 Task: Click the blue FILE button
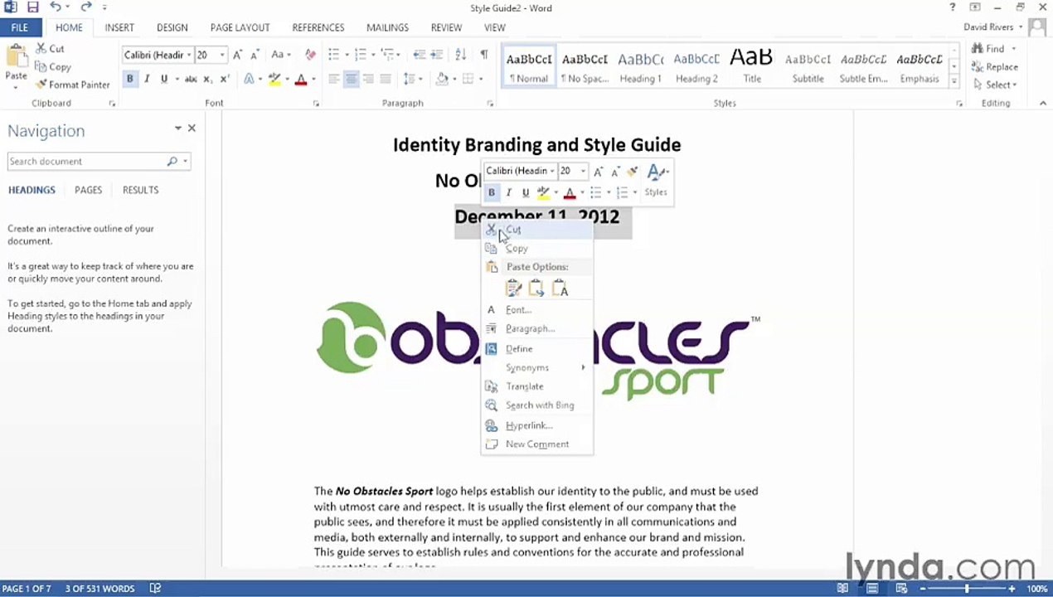tap(20, 27)
